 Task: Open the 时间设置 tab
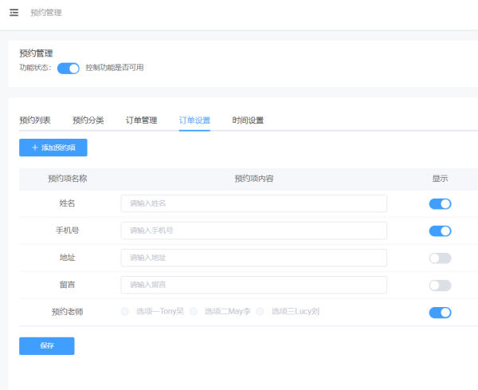[x=248, y=120]
